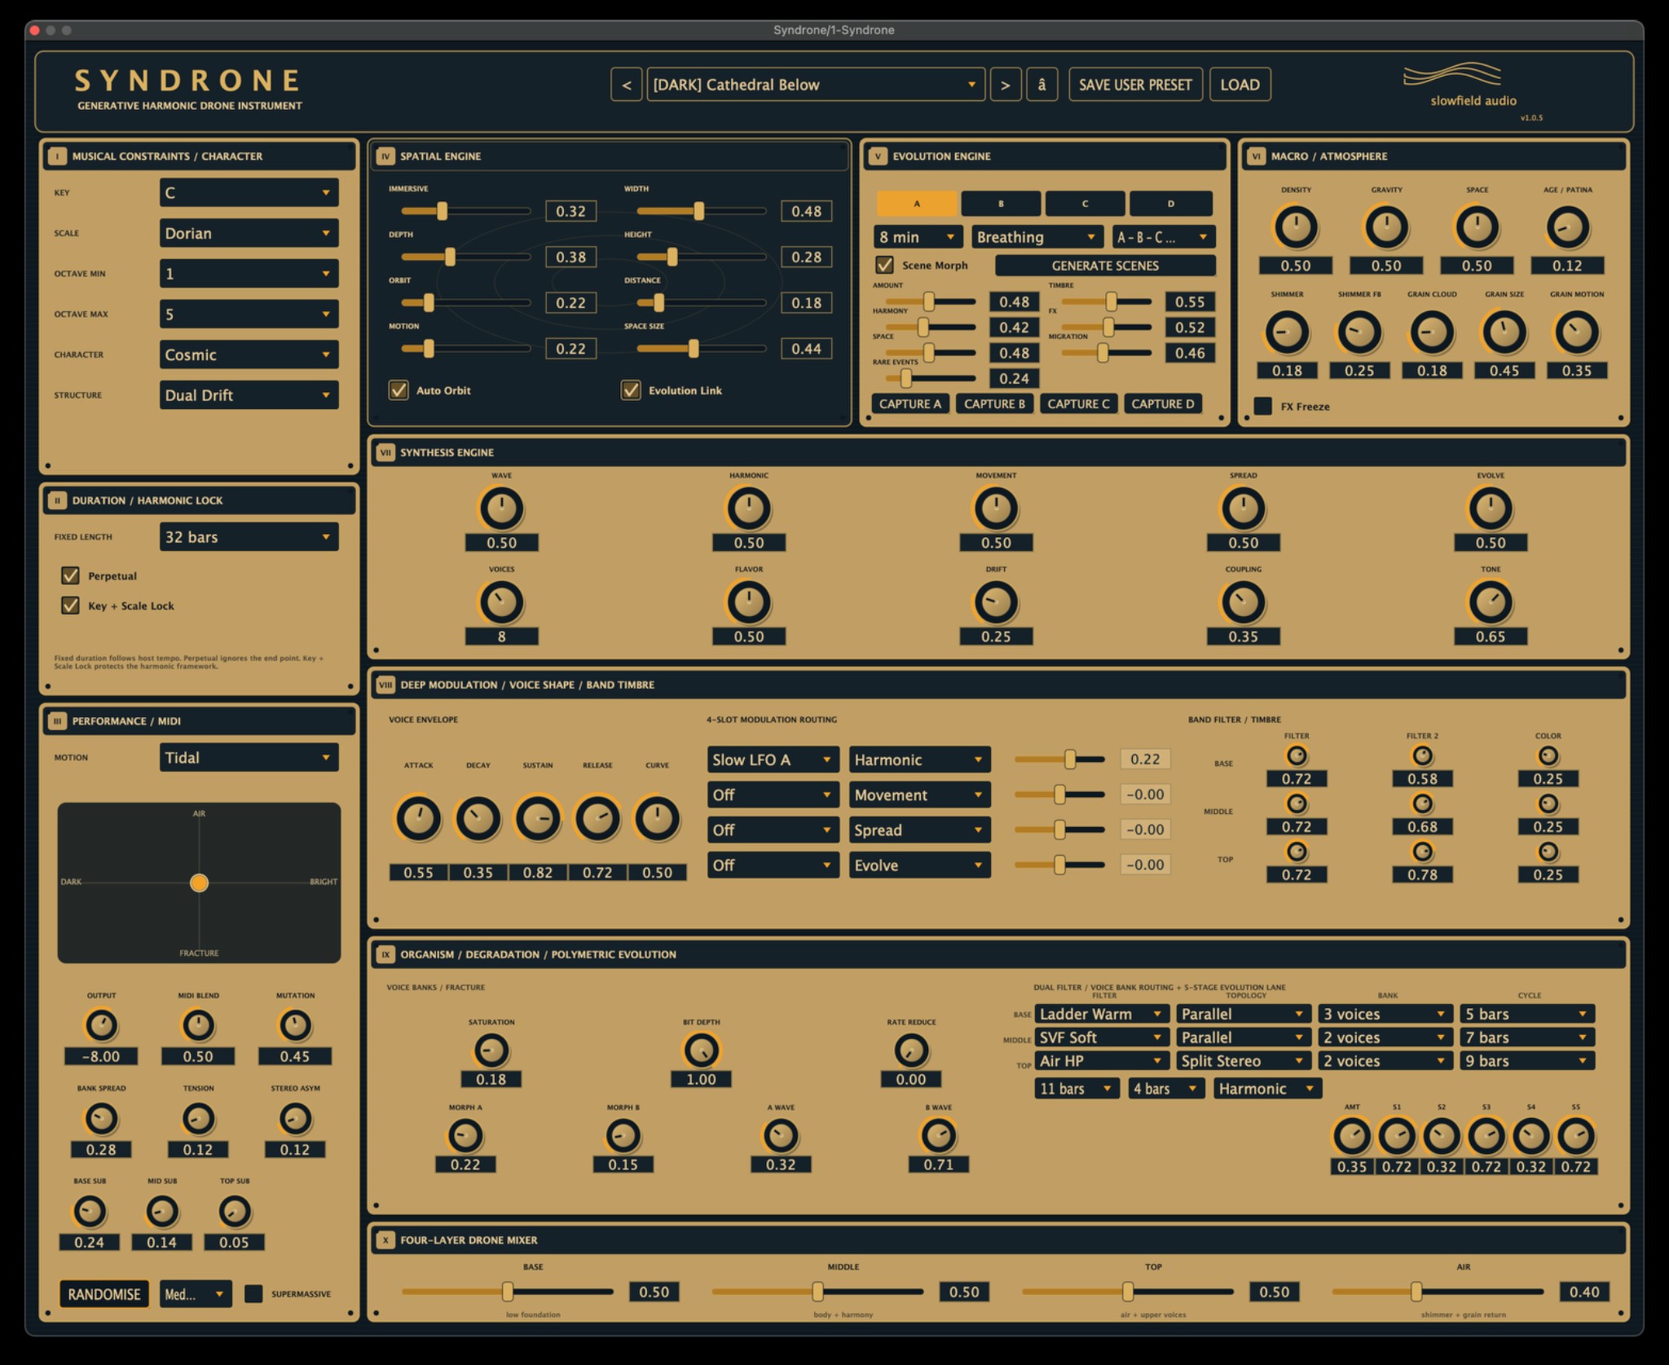Click the Wave knob in Synthesis Engine
The image size is (1669, 1365).
point(501,509)
